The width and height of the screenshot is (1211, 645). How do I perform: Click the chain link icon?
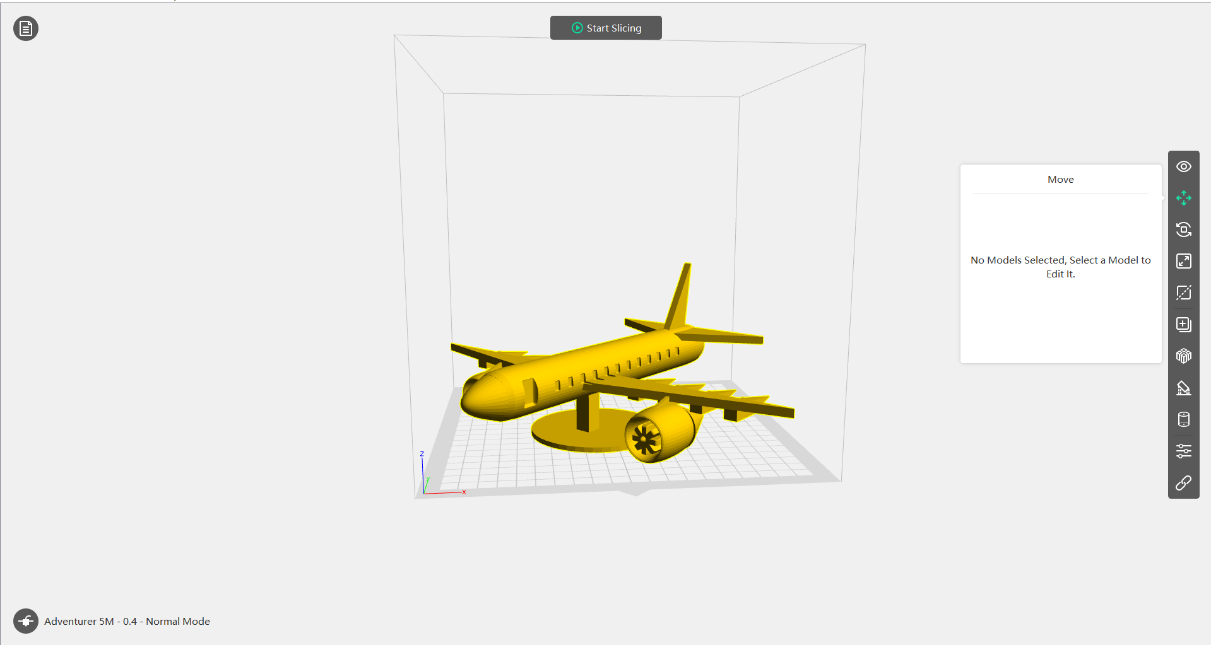coord(1184,483)
